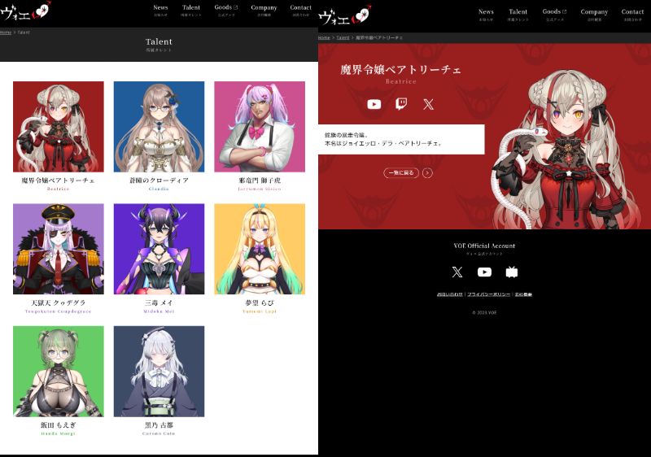Open the Yumemi Lapi talent portrait

260,249
